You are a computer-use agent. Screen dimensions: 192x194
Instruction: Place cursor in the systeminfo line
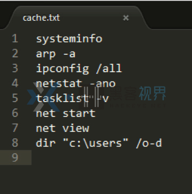click(69, 39)
